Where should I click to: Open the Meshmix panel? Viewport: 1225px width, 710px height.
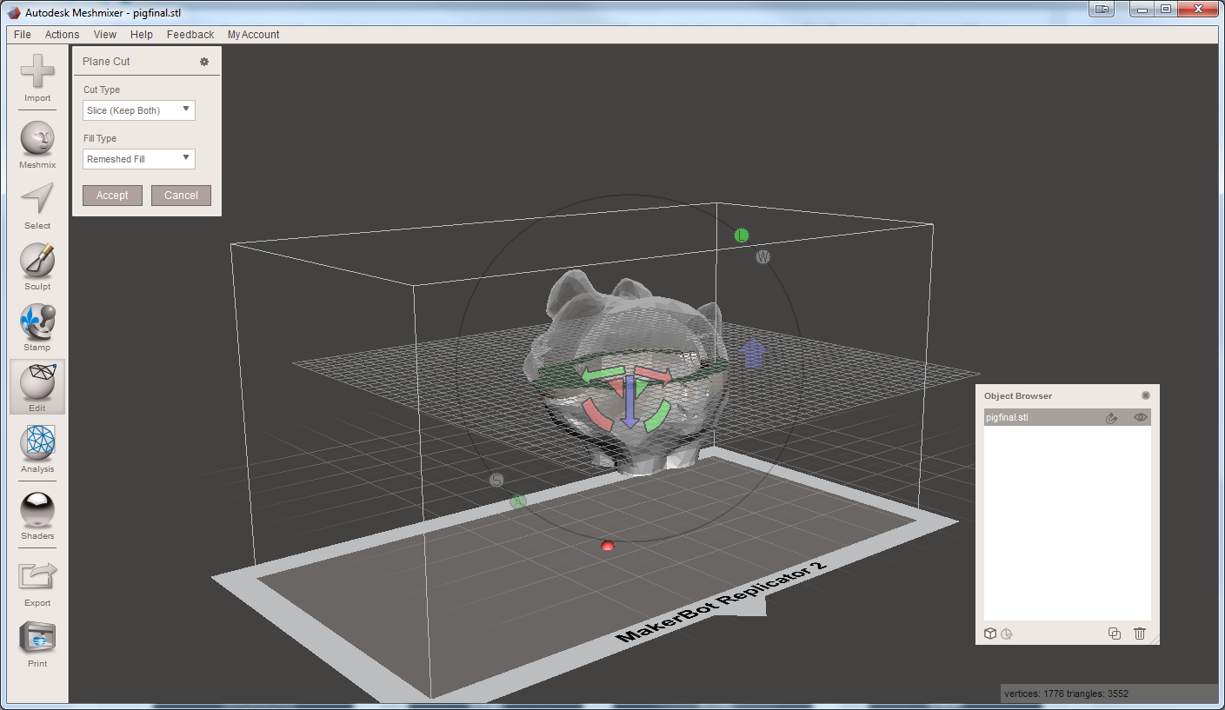pos(37,145)
